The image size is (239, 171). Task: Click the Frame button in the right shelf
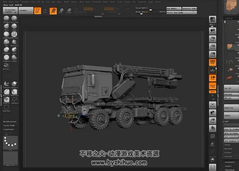pyautogui.click(x=212, y=105)
